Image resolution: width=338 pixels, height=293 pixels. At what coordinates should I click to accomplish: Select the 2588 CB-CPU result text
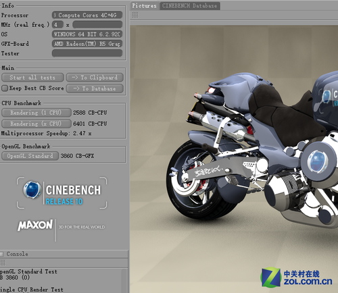point(90,113)
